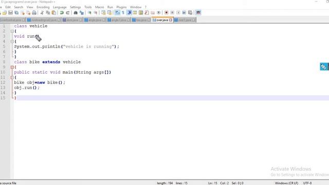The image size is (329, 185).
Task: Open the Edit menu
Action: click(x=8, y=7)
